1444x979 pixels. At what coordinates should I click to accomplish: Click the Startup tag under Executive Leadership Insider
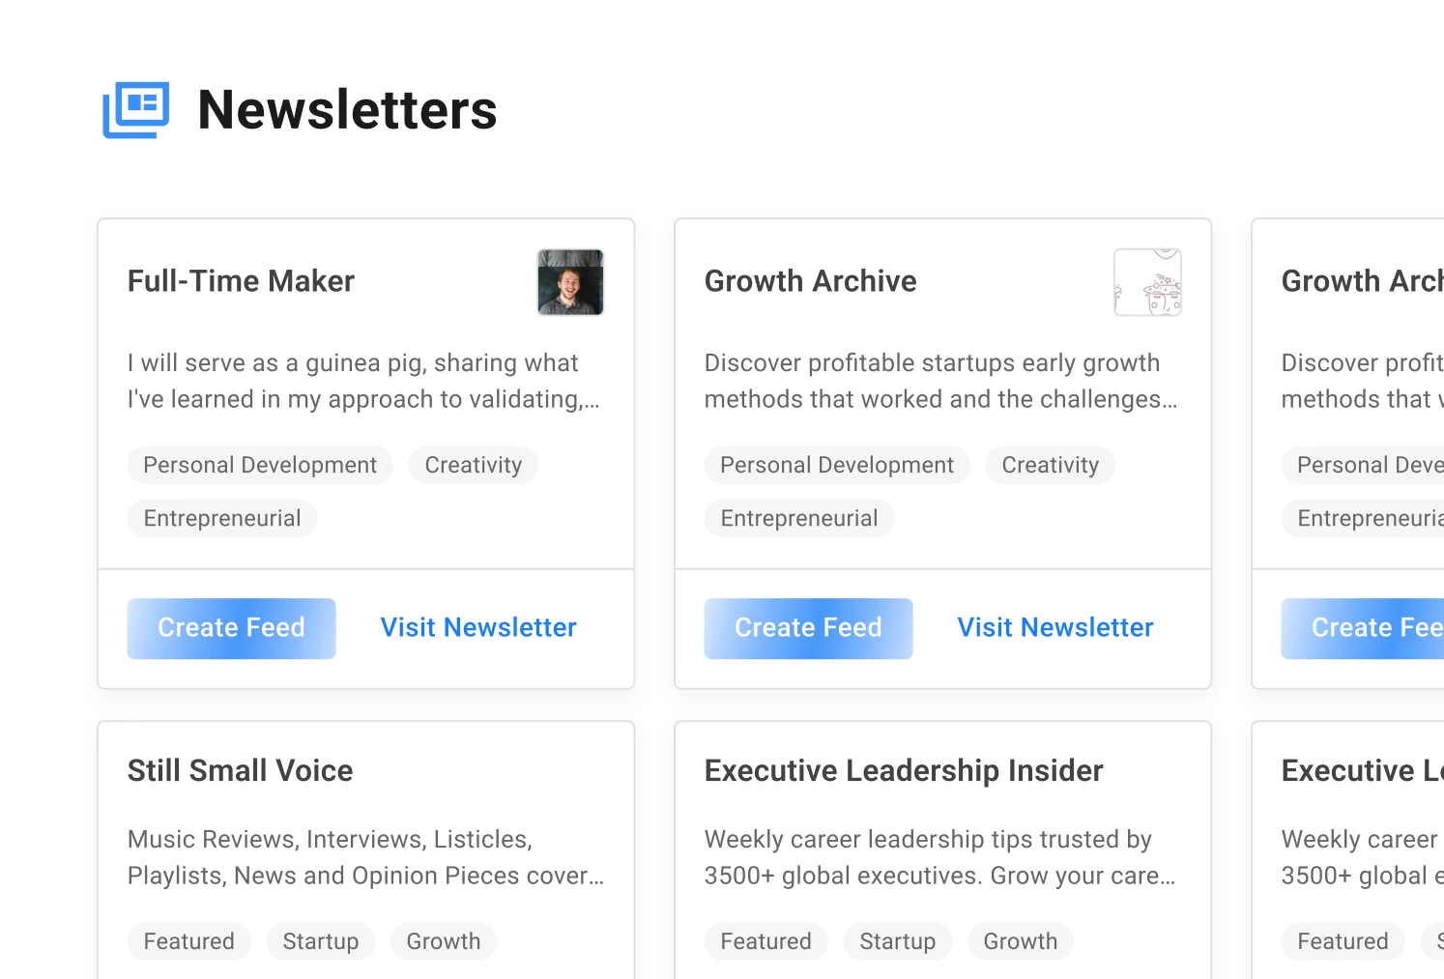(x=897, y=941)
